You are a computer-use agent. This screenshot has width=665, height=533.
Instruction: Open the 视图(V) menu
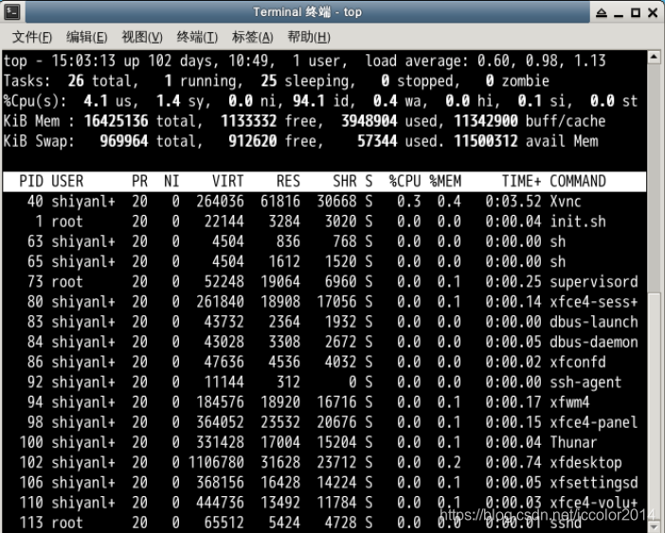point(142,37)
